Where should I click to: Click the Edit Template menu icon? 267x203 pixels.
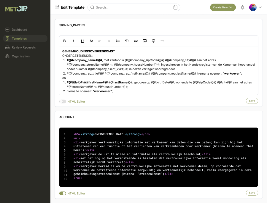[x=57, y=7]
